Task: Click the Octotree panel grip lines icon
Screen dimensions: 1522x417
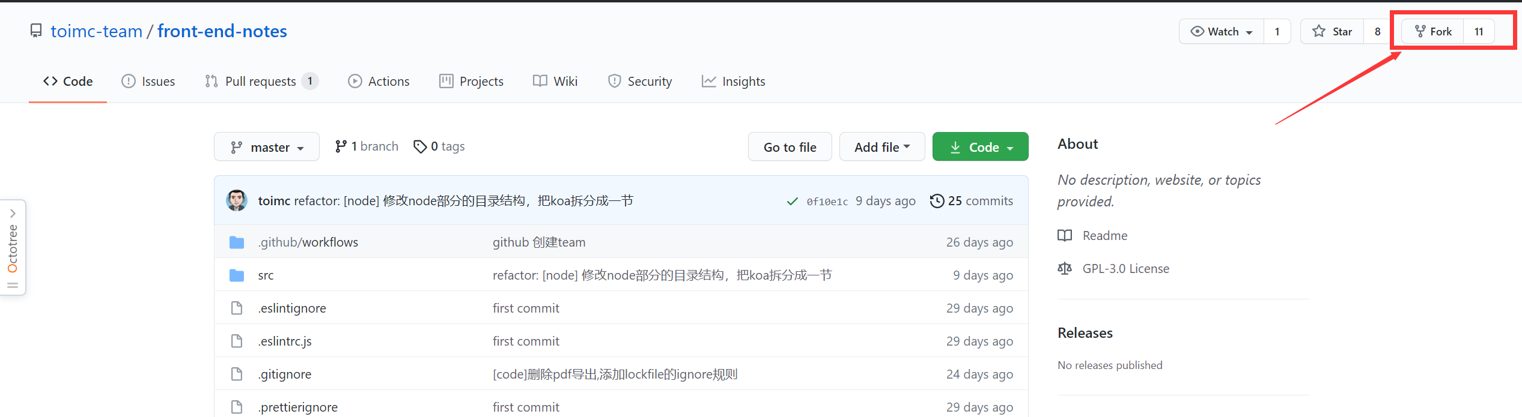Action: pos(13,286)
